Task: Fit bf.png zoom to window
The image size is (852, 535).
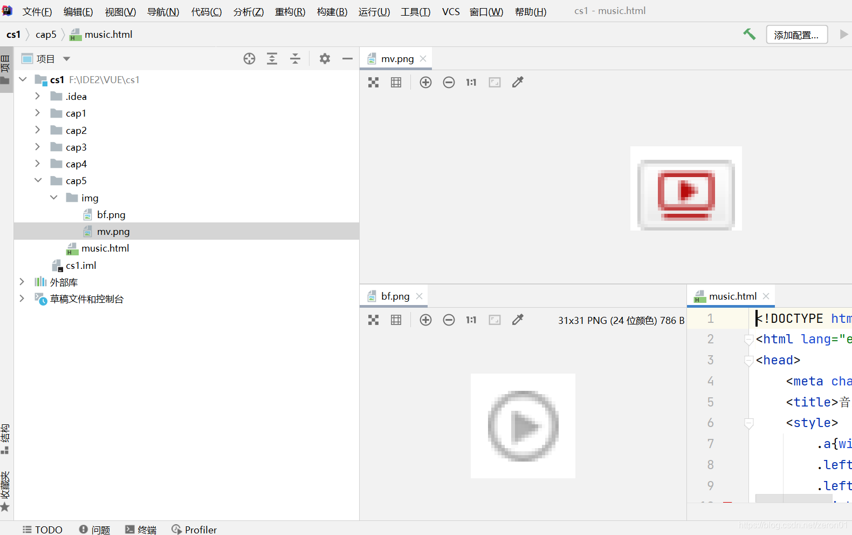Action: [494, 320]
